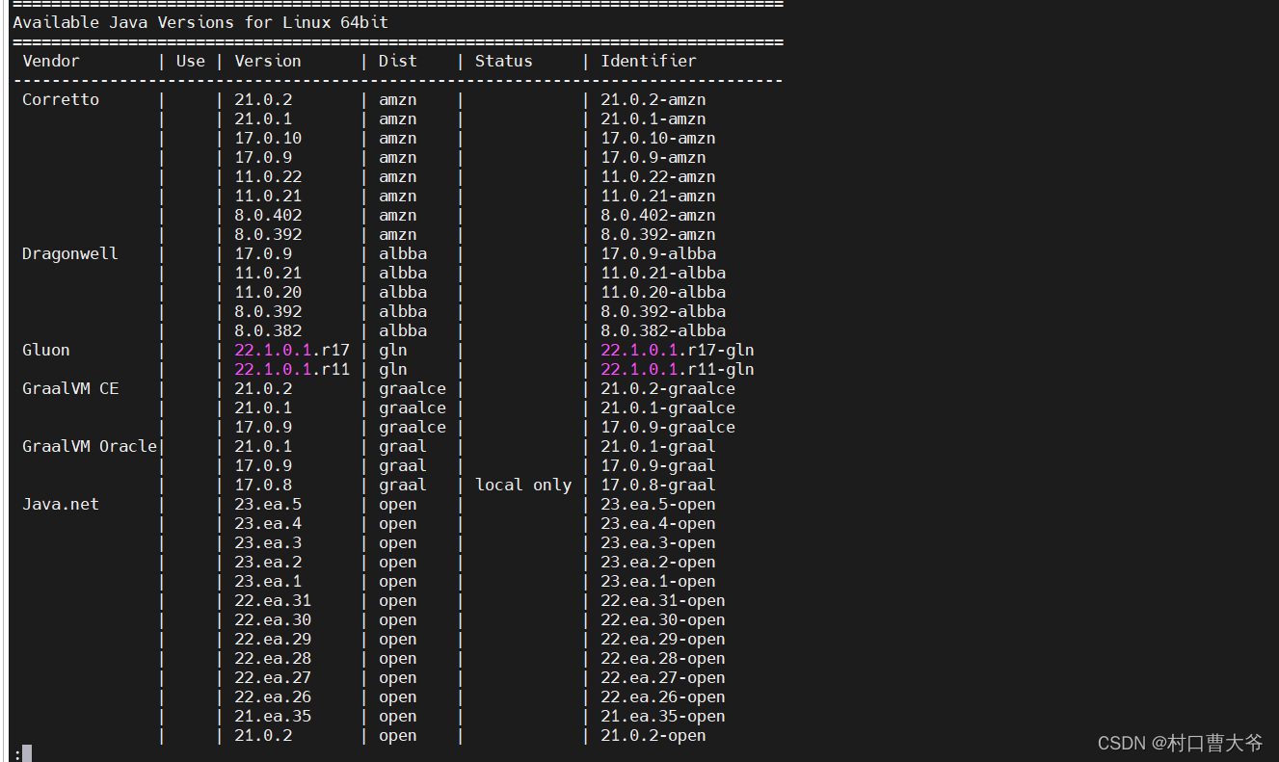Select the Corretto vendor row
The width and height of the screenshot is (1279, 762).
(60, 99)
